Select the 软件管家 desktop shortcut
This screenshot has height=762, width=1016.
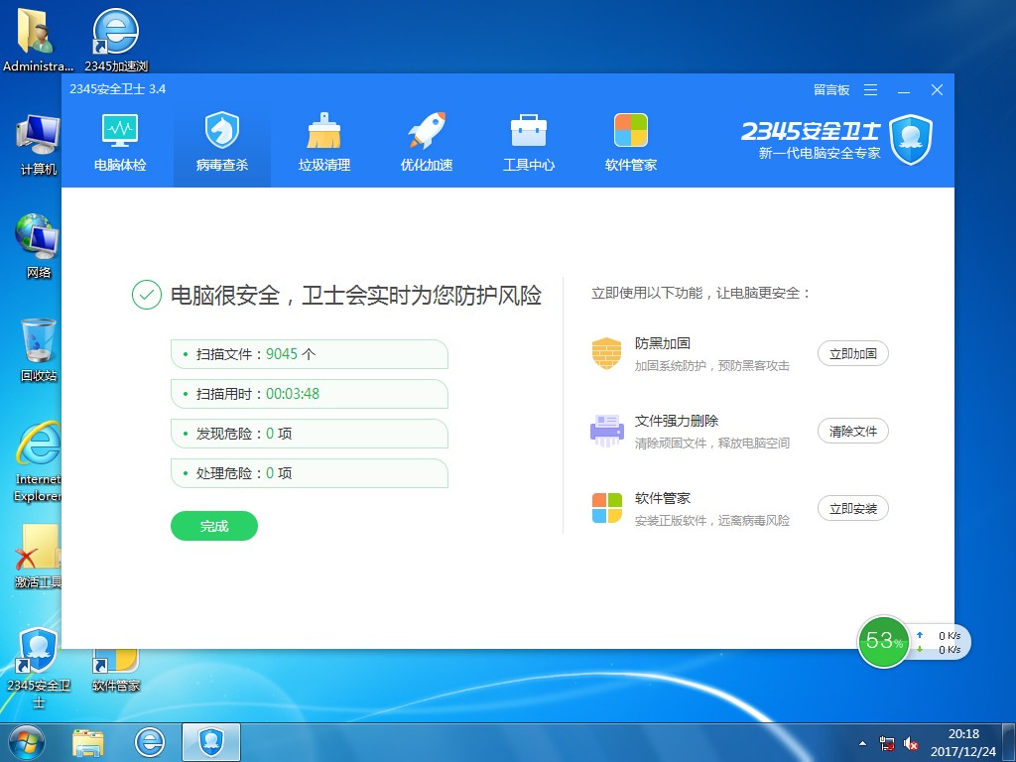(116, 669)
